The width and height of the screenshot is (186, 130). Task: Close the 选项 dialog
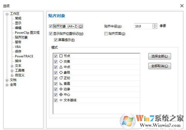coord(182,6)
